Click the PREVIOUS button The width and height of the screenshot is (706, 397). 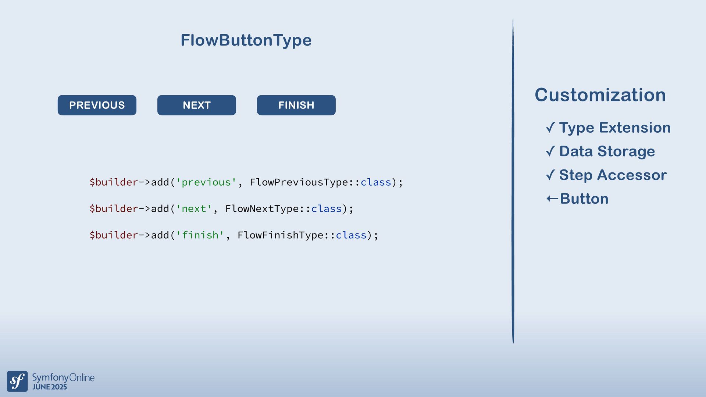click(97, 105)
